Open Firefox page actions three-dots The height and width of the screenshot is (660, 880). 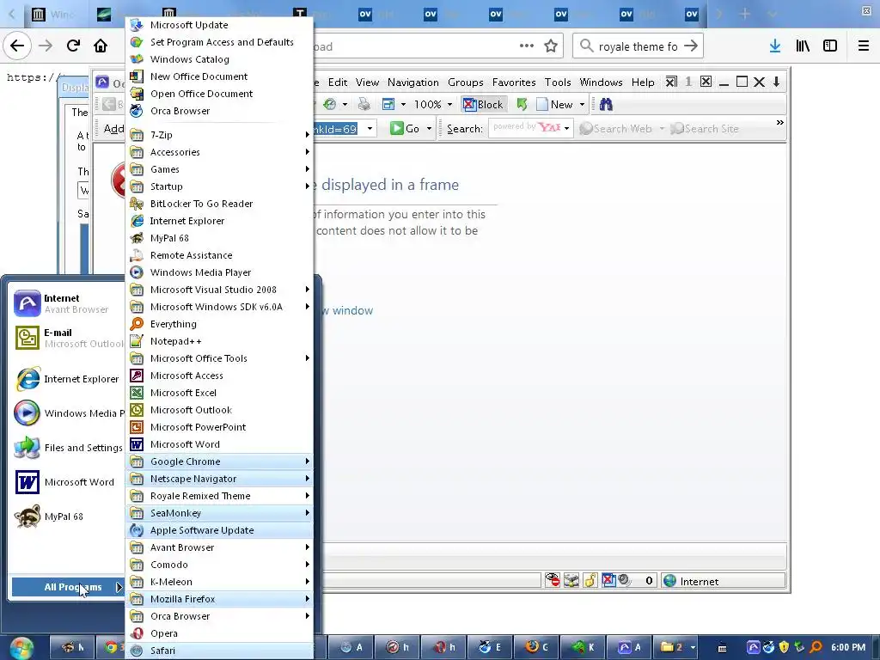tap(527, 46)
